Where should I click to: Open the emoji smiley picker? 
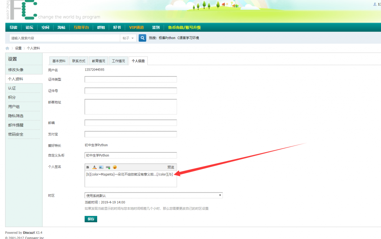coord(115,167)
